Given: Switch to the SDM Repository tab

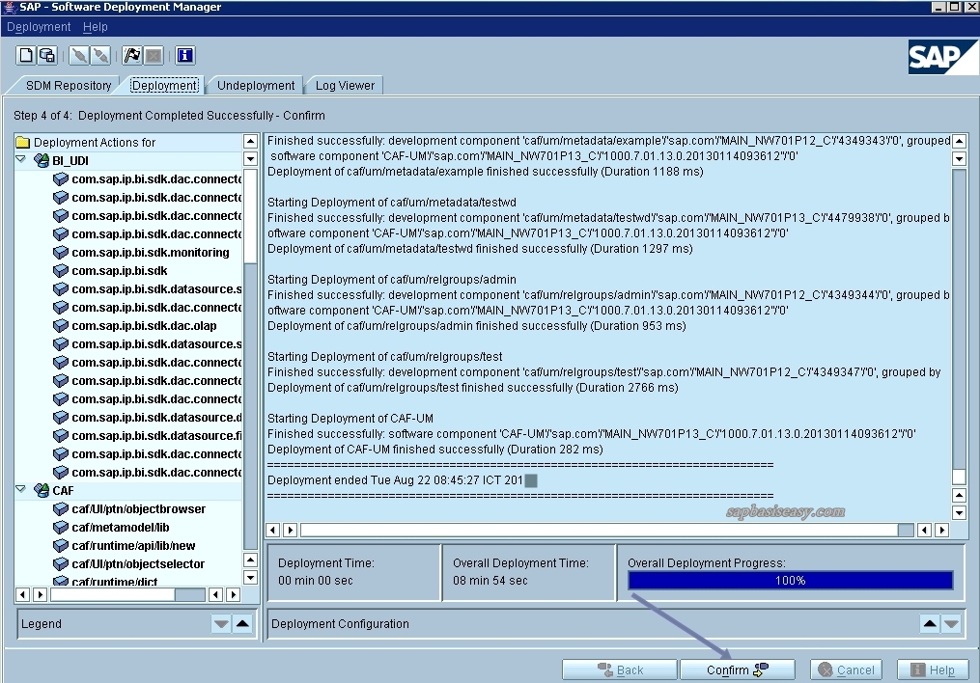Looking at the screenshot, I should pos(69,86).
